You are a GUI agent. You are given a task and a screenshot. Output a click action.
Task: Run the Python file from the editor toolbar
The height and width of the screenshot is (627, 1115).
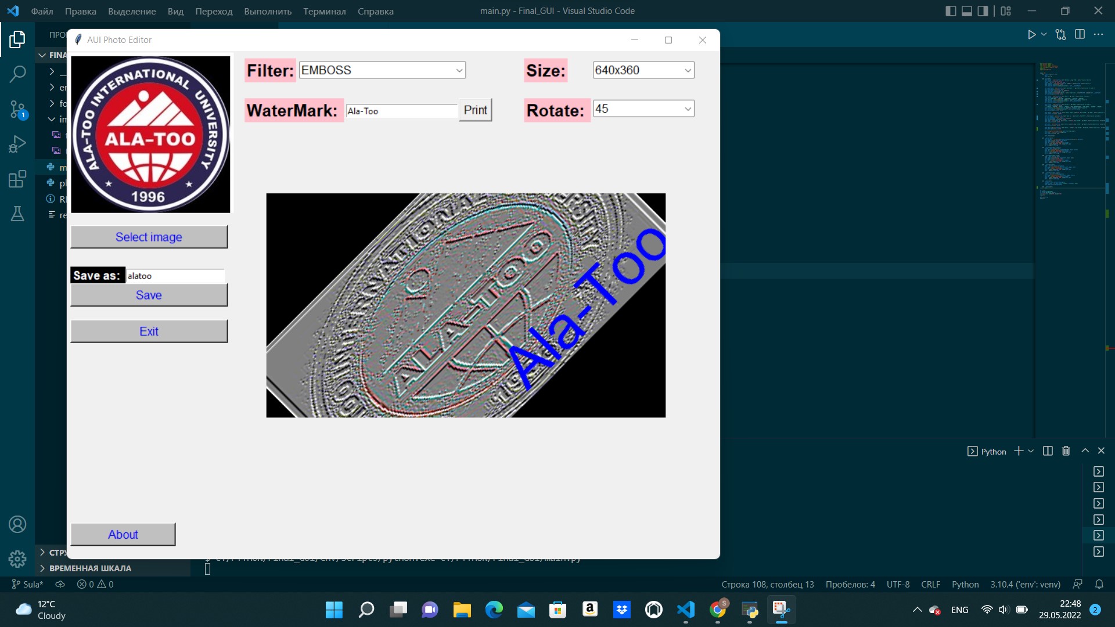pos(1031,34)
